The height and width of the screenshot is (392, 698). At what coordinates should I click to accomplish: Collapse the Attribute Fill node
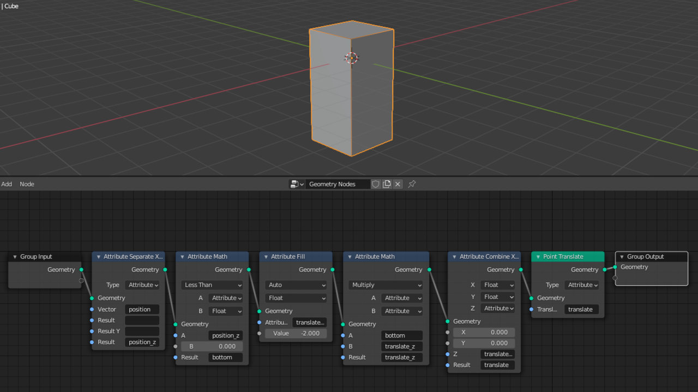coord(266,256)
